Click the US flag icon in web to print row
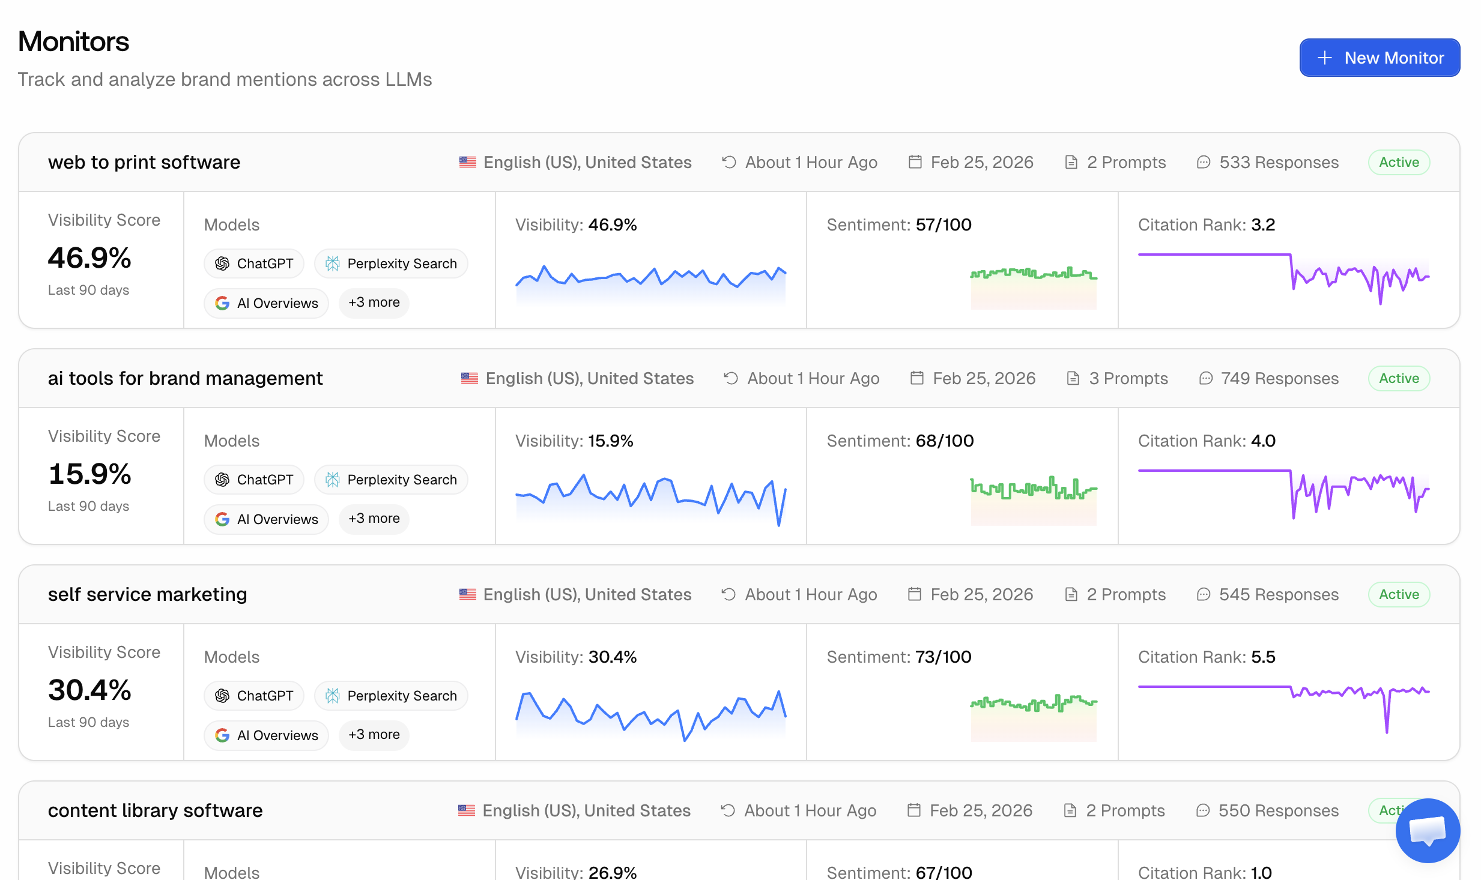 click(467, 162)
